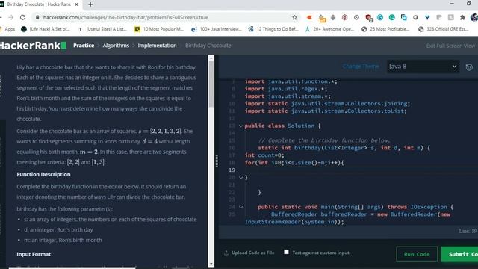Click the 'Function Description' heading
Viewport: 478px width, 269px height.
[x=43, y=174]
